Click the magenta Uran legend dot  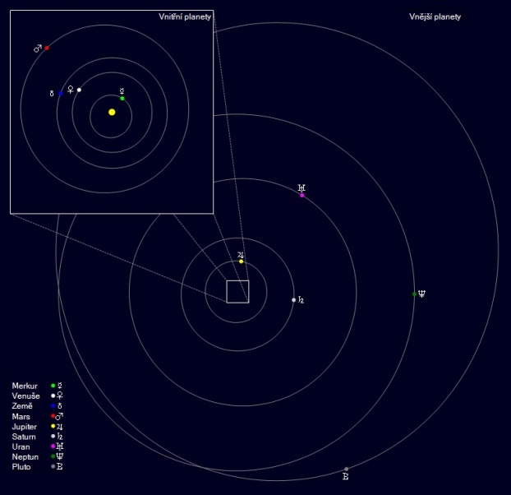point(53,446)
